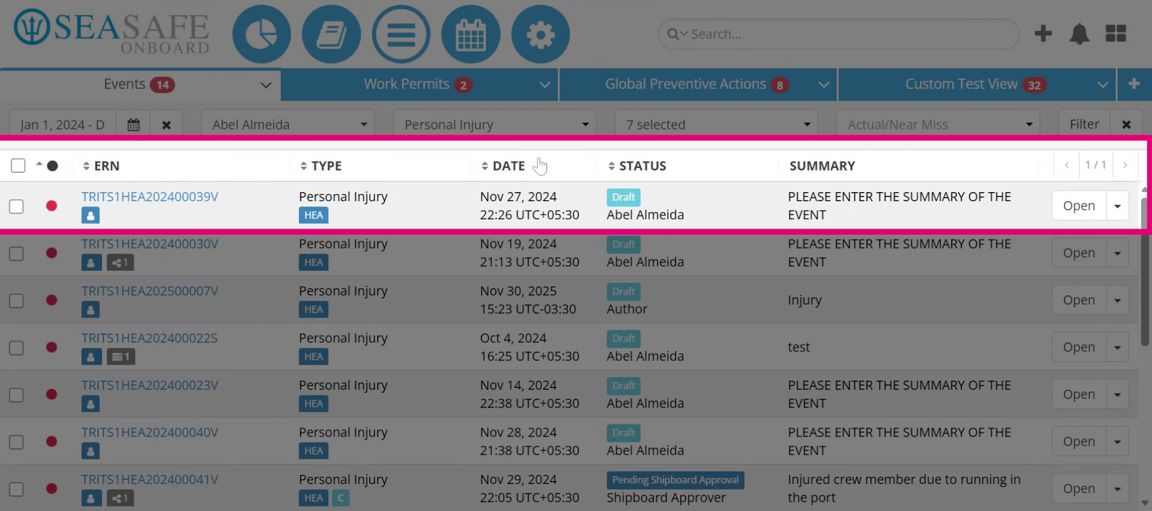
Task: Click the Filter button
Action: (1084, 124)
